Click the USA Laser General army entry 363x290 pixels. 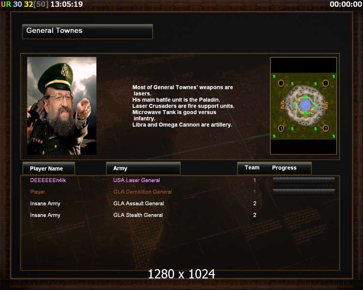pyautogui.click(x=136, y=180)
